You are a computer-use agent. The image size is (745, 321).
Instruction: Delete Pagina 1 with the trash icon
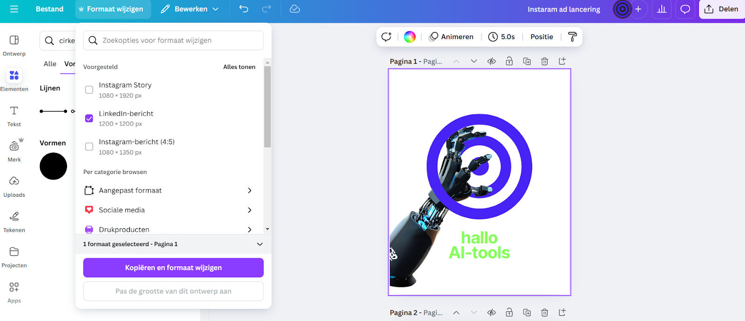pyautogui.click(x=545, y=61)
